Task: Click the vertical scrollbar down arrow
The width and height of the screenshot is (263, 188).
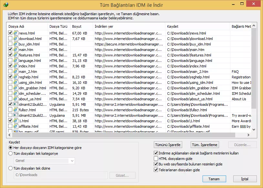Action: tap(254, 129)
